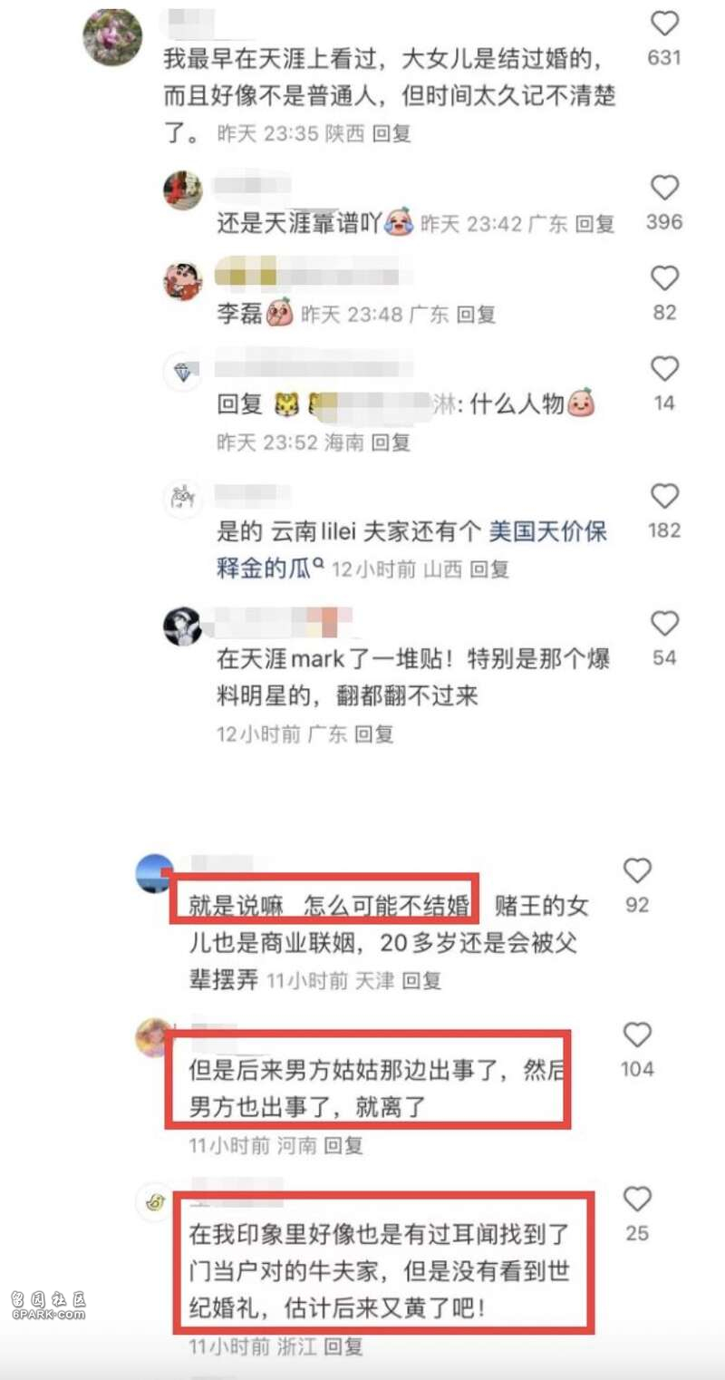Screen dimensions: 725x1380
Task: Like the 赌王的女儿 comment with 92 likes
Action: click(x=637, y=871)
